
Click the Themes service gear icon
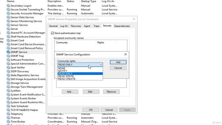coord(8,118)
